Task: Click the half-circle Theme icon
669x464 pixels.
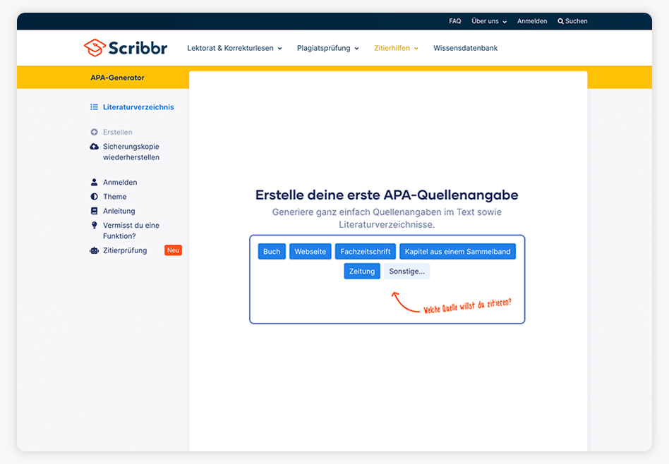Action: [94, 197]
